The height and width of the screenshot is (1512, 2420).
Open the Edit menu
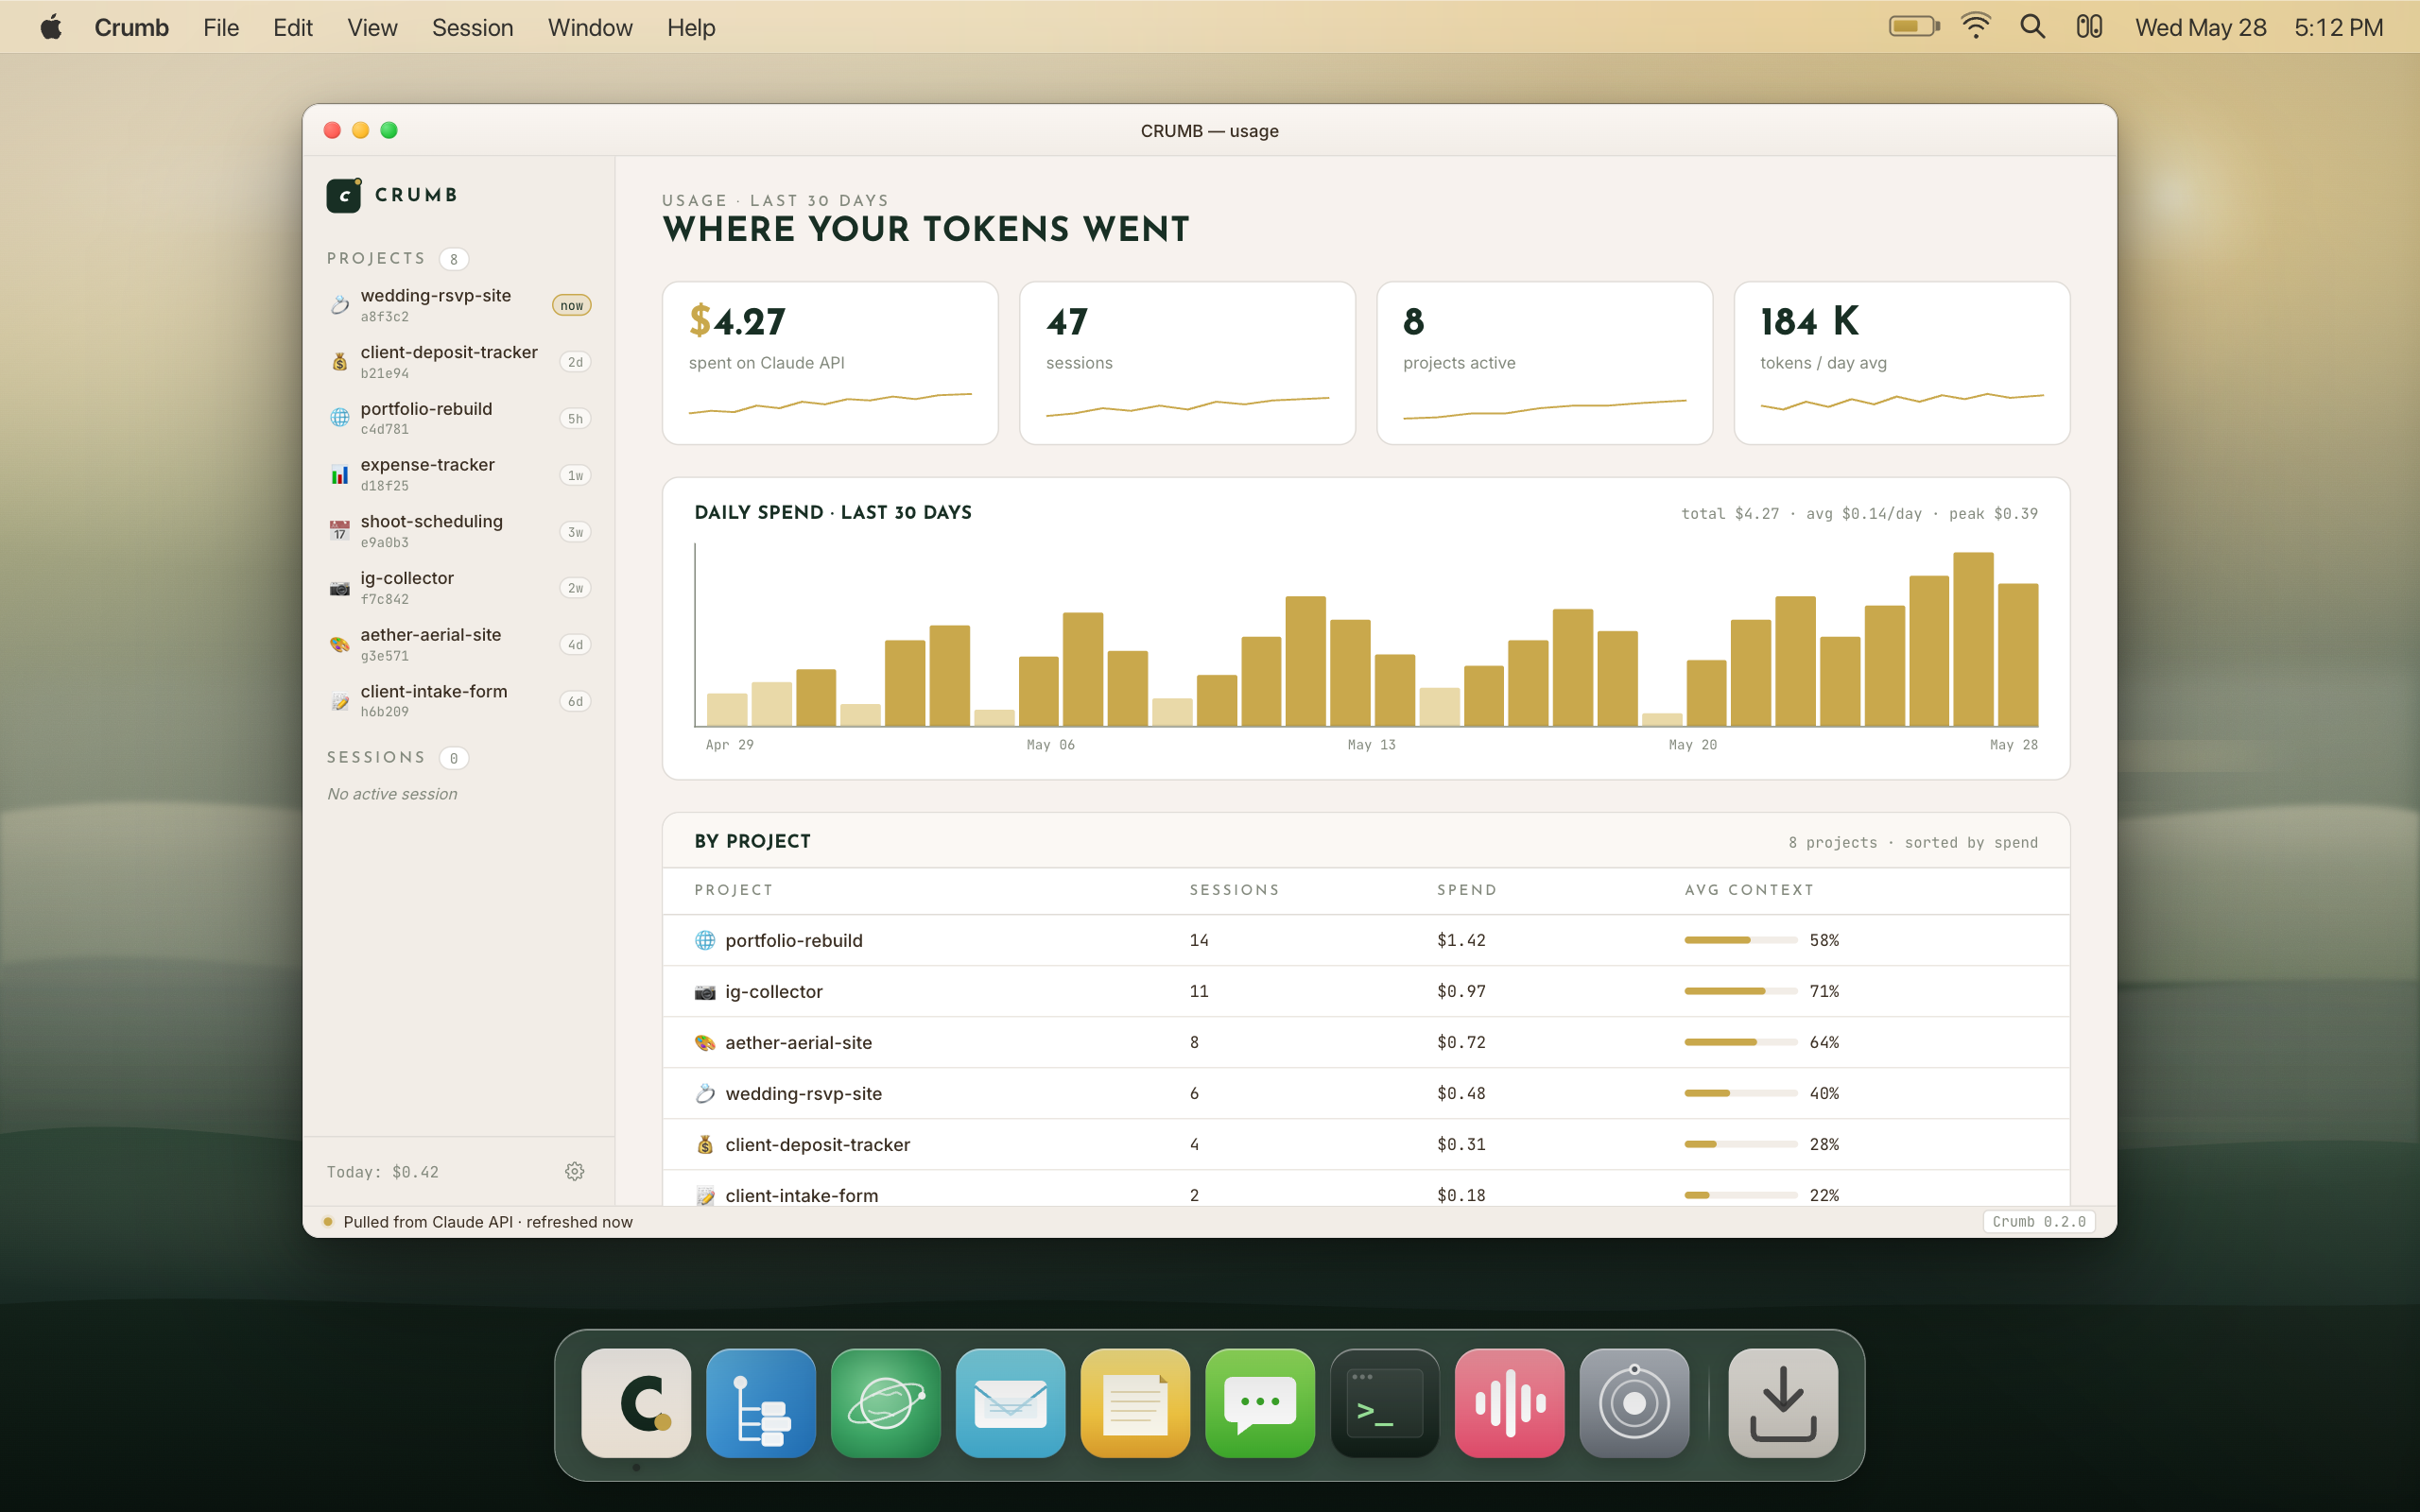(293, 27)
